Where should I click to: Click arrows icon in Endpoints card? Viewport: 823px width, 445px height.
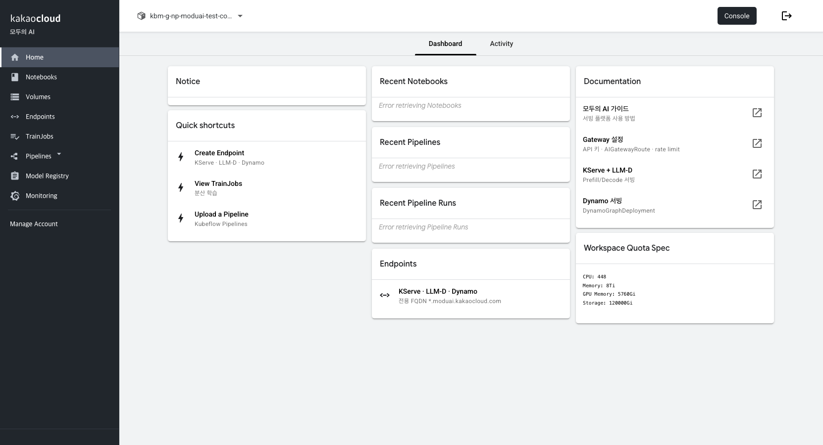[385, 295]
